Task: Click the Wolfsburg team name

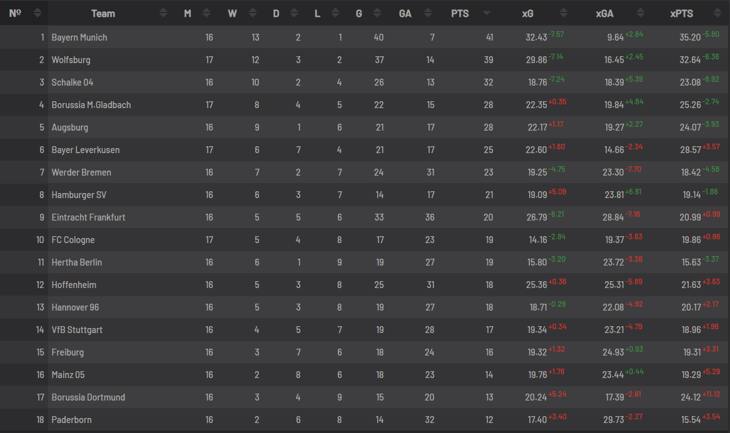Action: pyautogui.click(x=71, y=60)
